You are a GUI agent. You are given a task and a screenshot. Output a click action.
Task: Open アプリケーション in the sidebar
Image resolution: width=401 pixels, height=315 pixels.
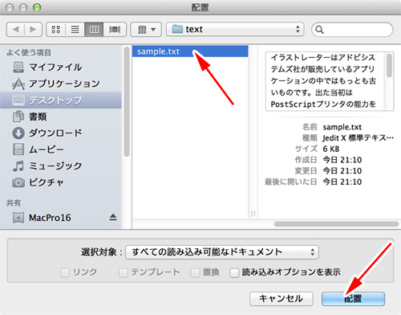[60, 84]
